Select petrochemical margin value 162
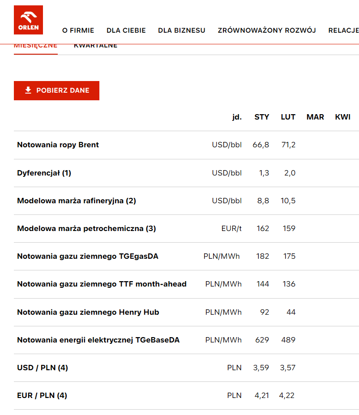Screen dimensions: 359x415 click(x=263, y=228)
